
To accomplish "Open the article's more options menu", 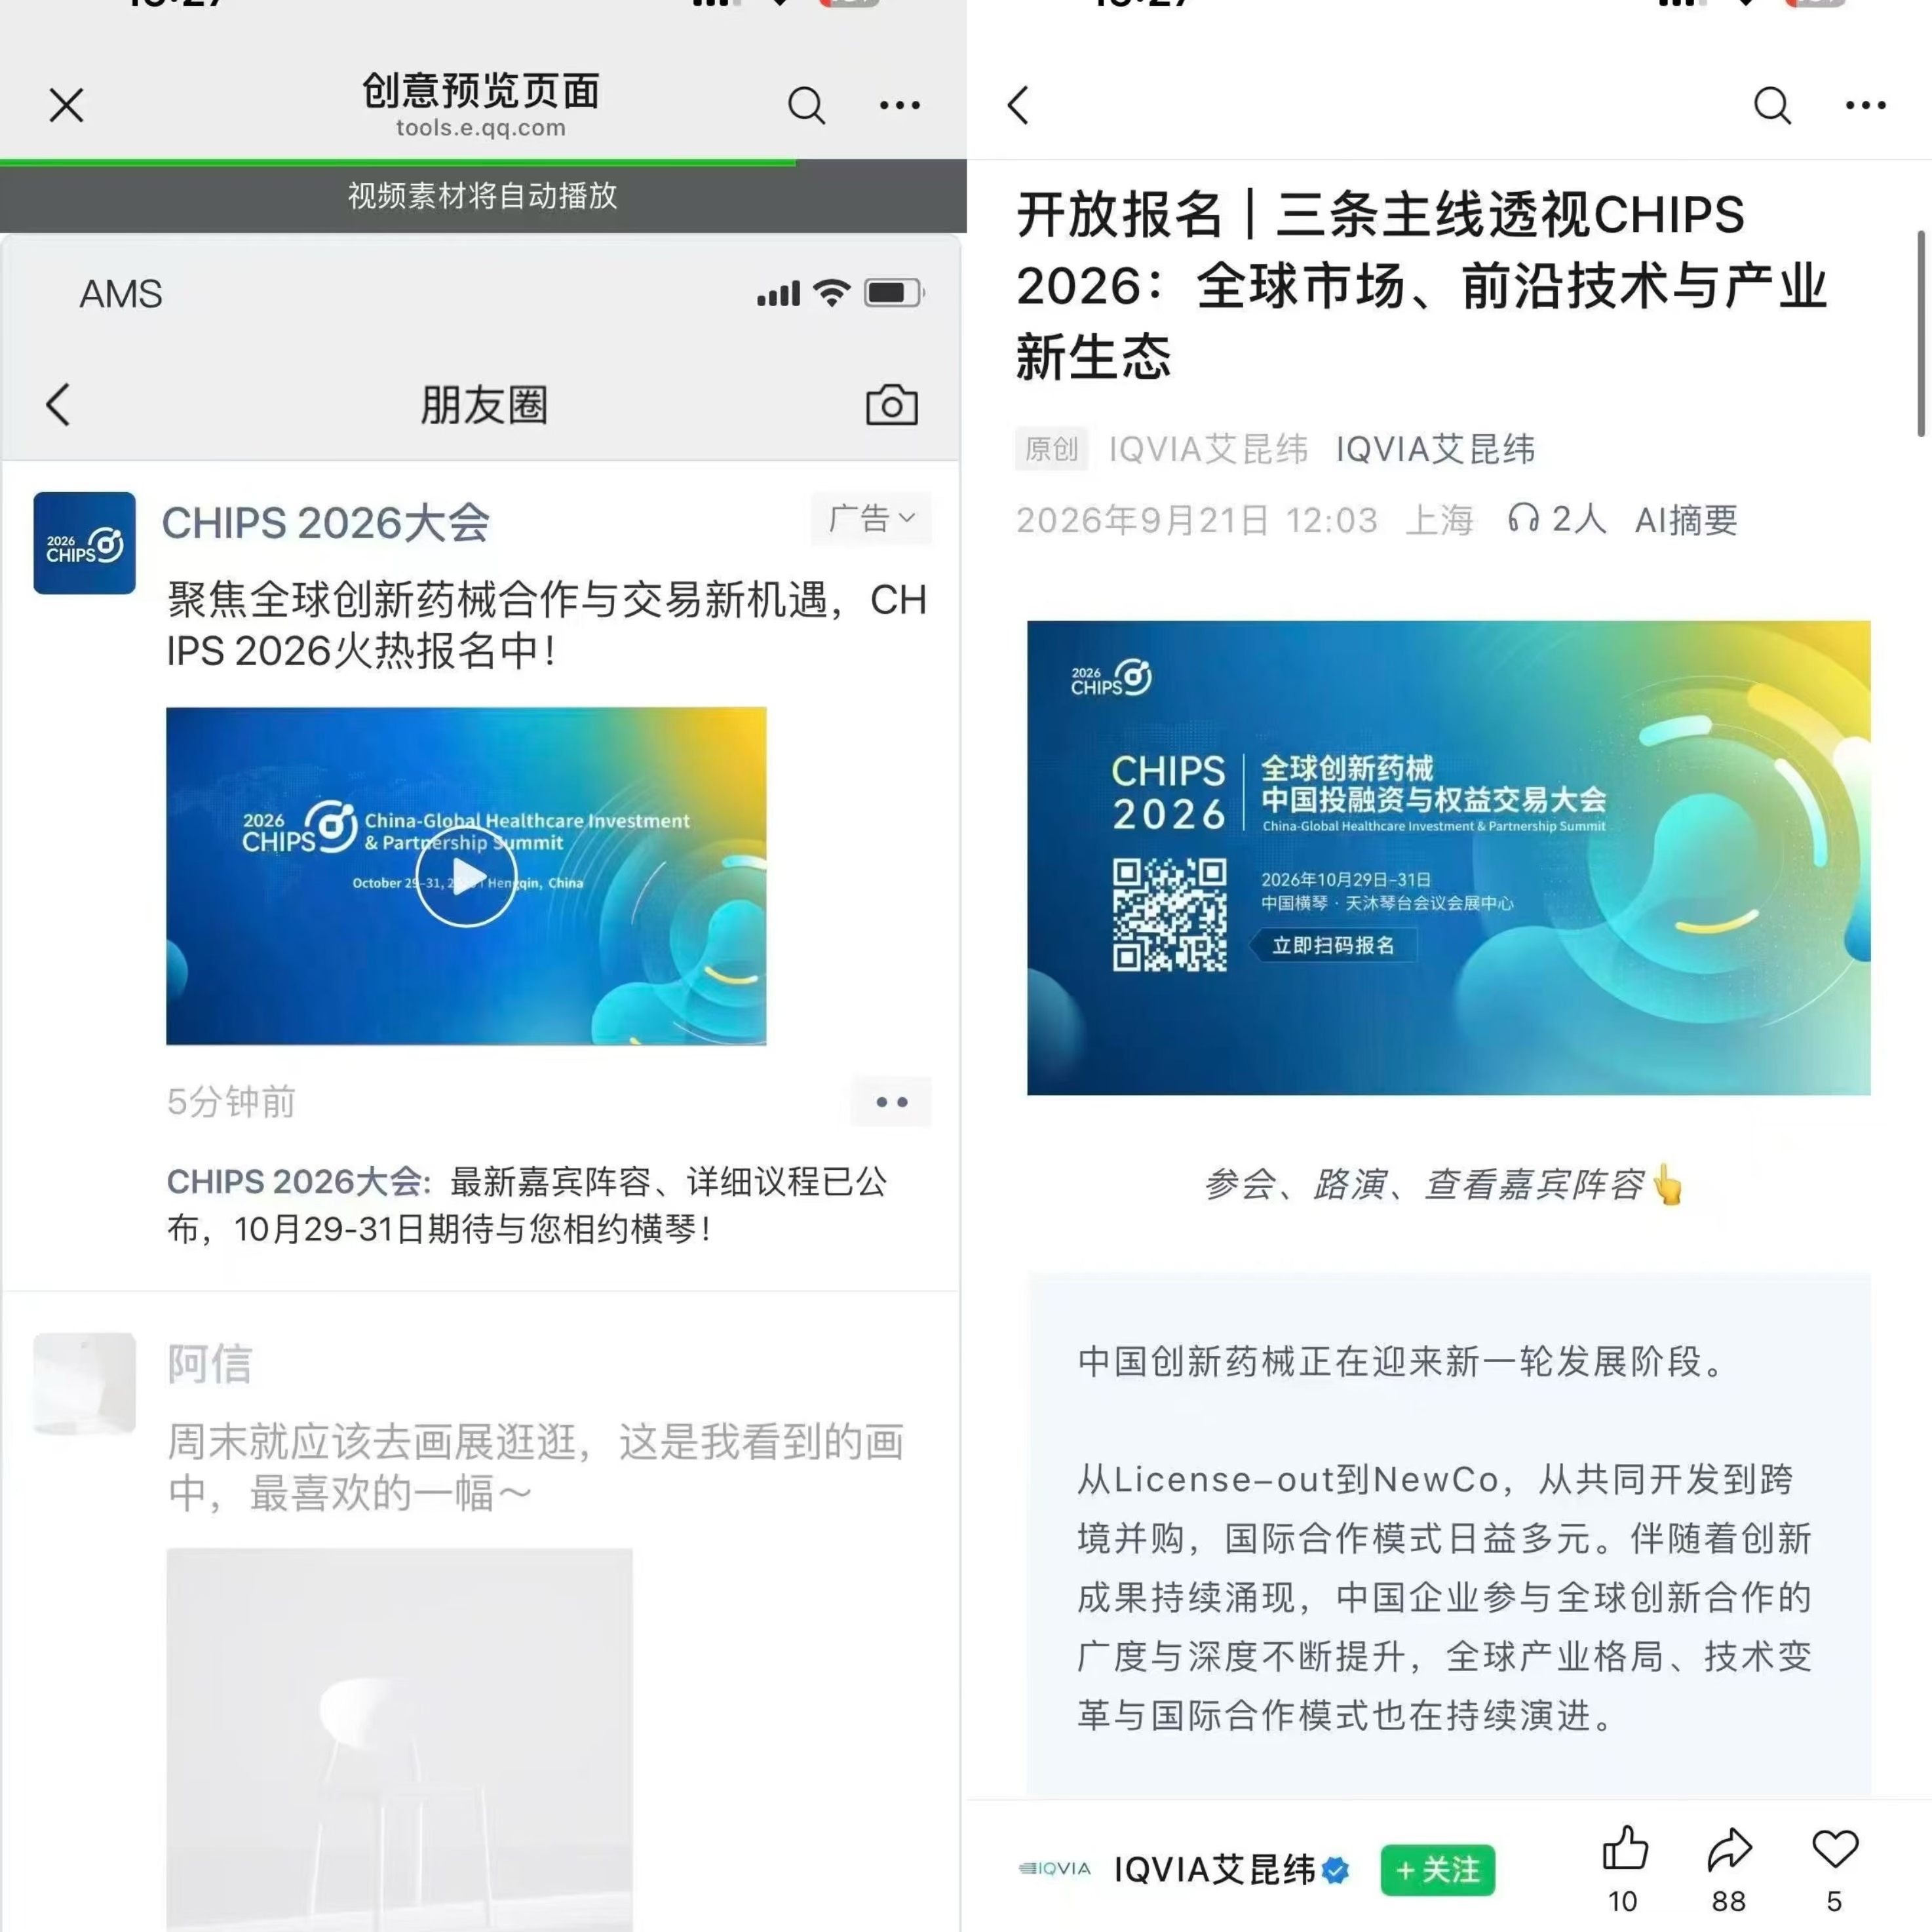I will click(x=1866, y=105).
